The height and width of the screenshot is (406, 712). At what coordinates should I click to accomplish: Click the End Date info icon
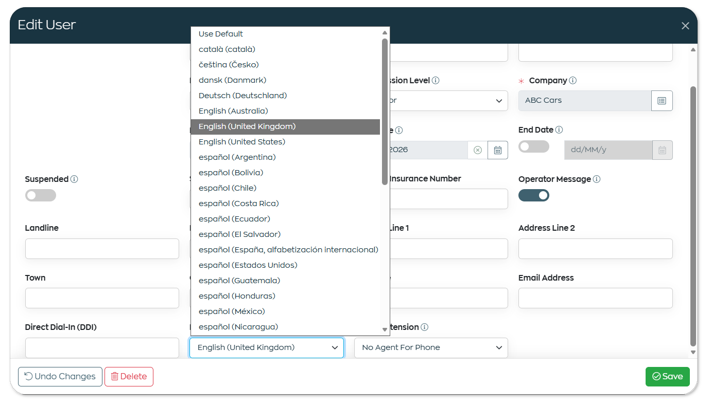point(559,130)
